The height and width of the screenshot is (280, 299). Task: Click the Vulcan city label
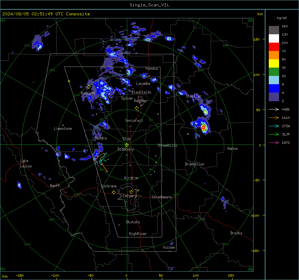pyautogui.click(x=169, y=247)
